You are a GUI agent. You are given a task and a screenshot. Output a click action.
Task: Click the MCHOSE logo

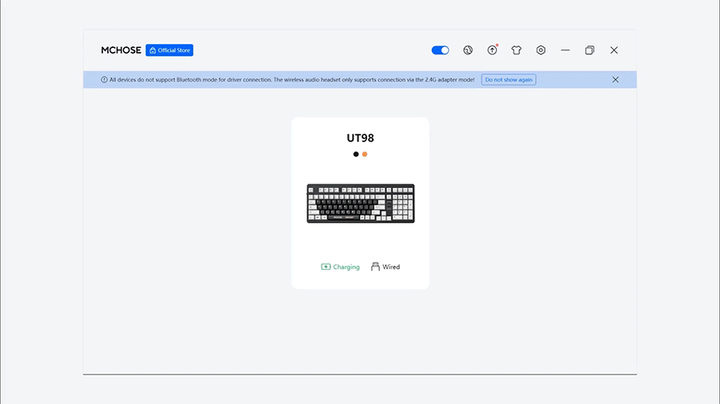coord(122,50)
